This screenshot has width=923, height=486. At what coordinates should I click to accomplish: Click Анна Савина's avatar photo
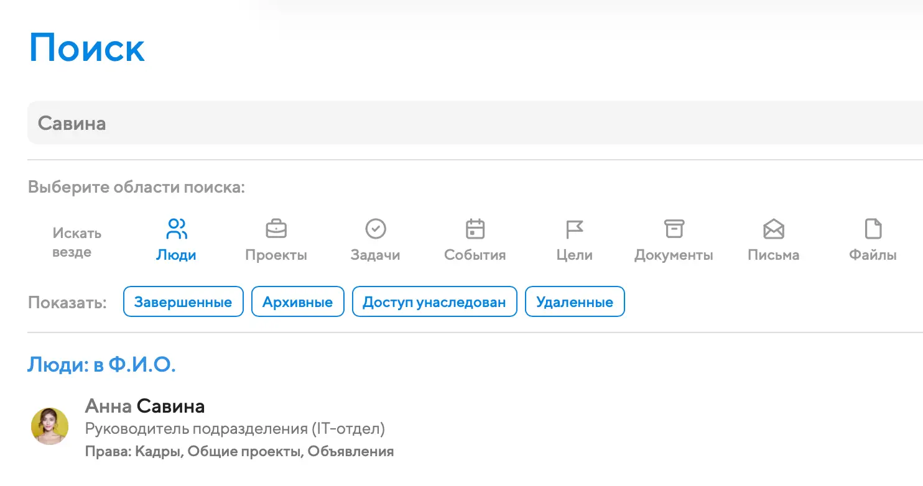pyautogui.click(x=50, y=426)
